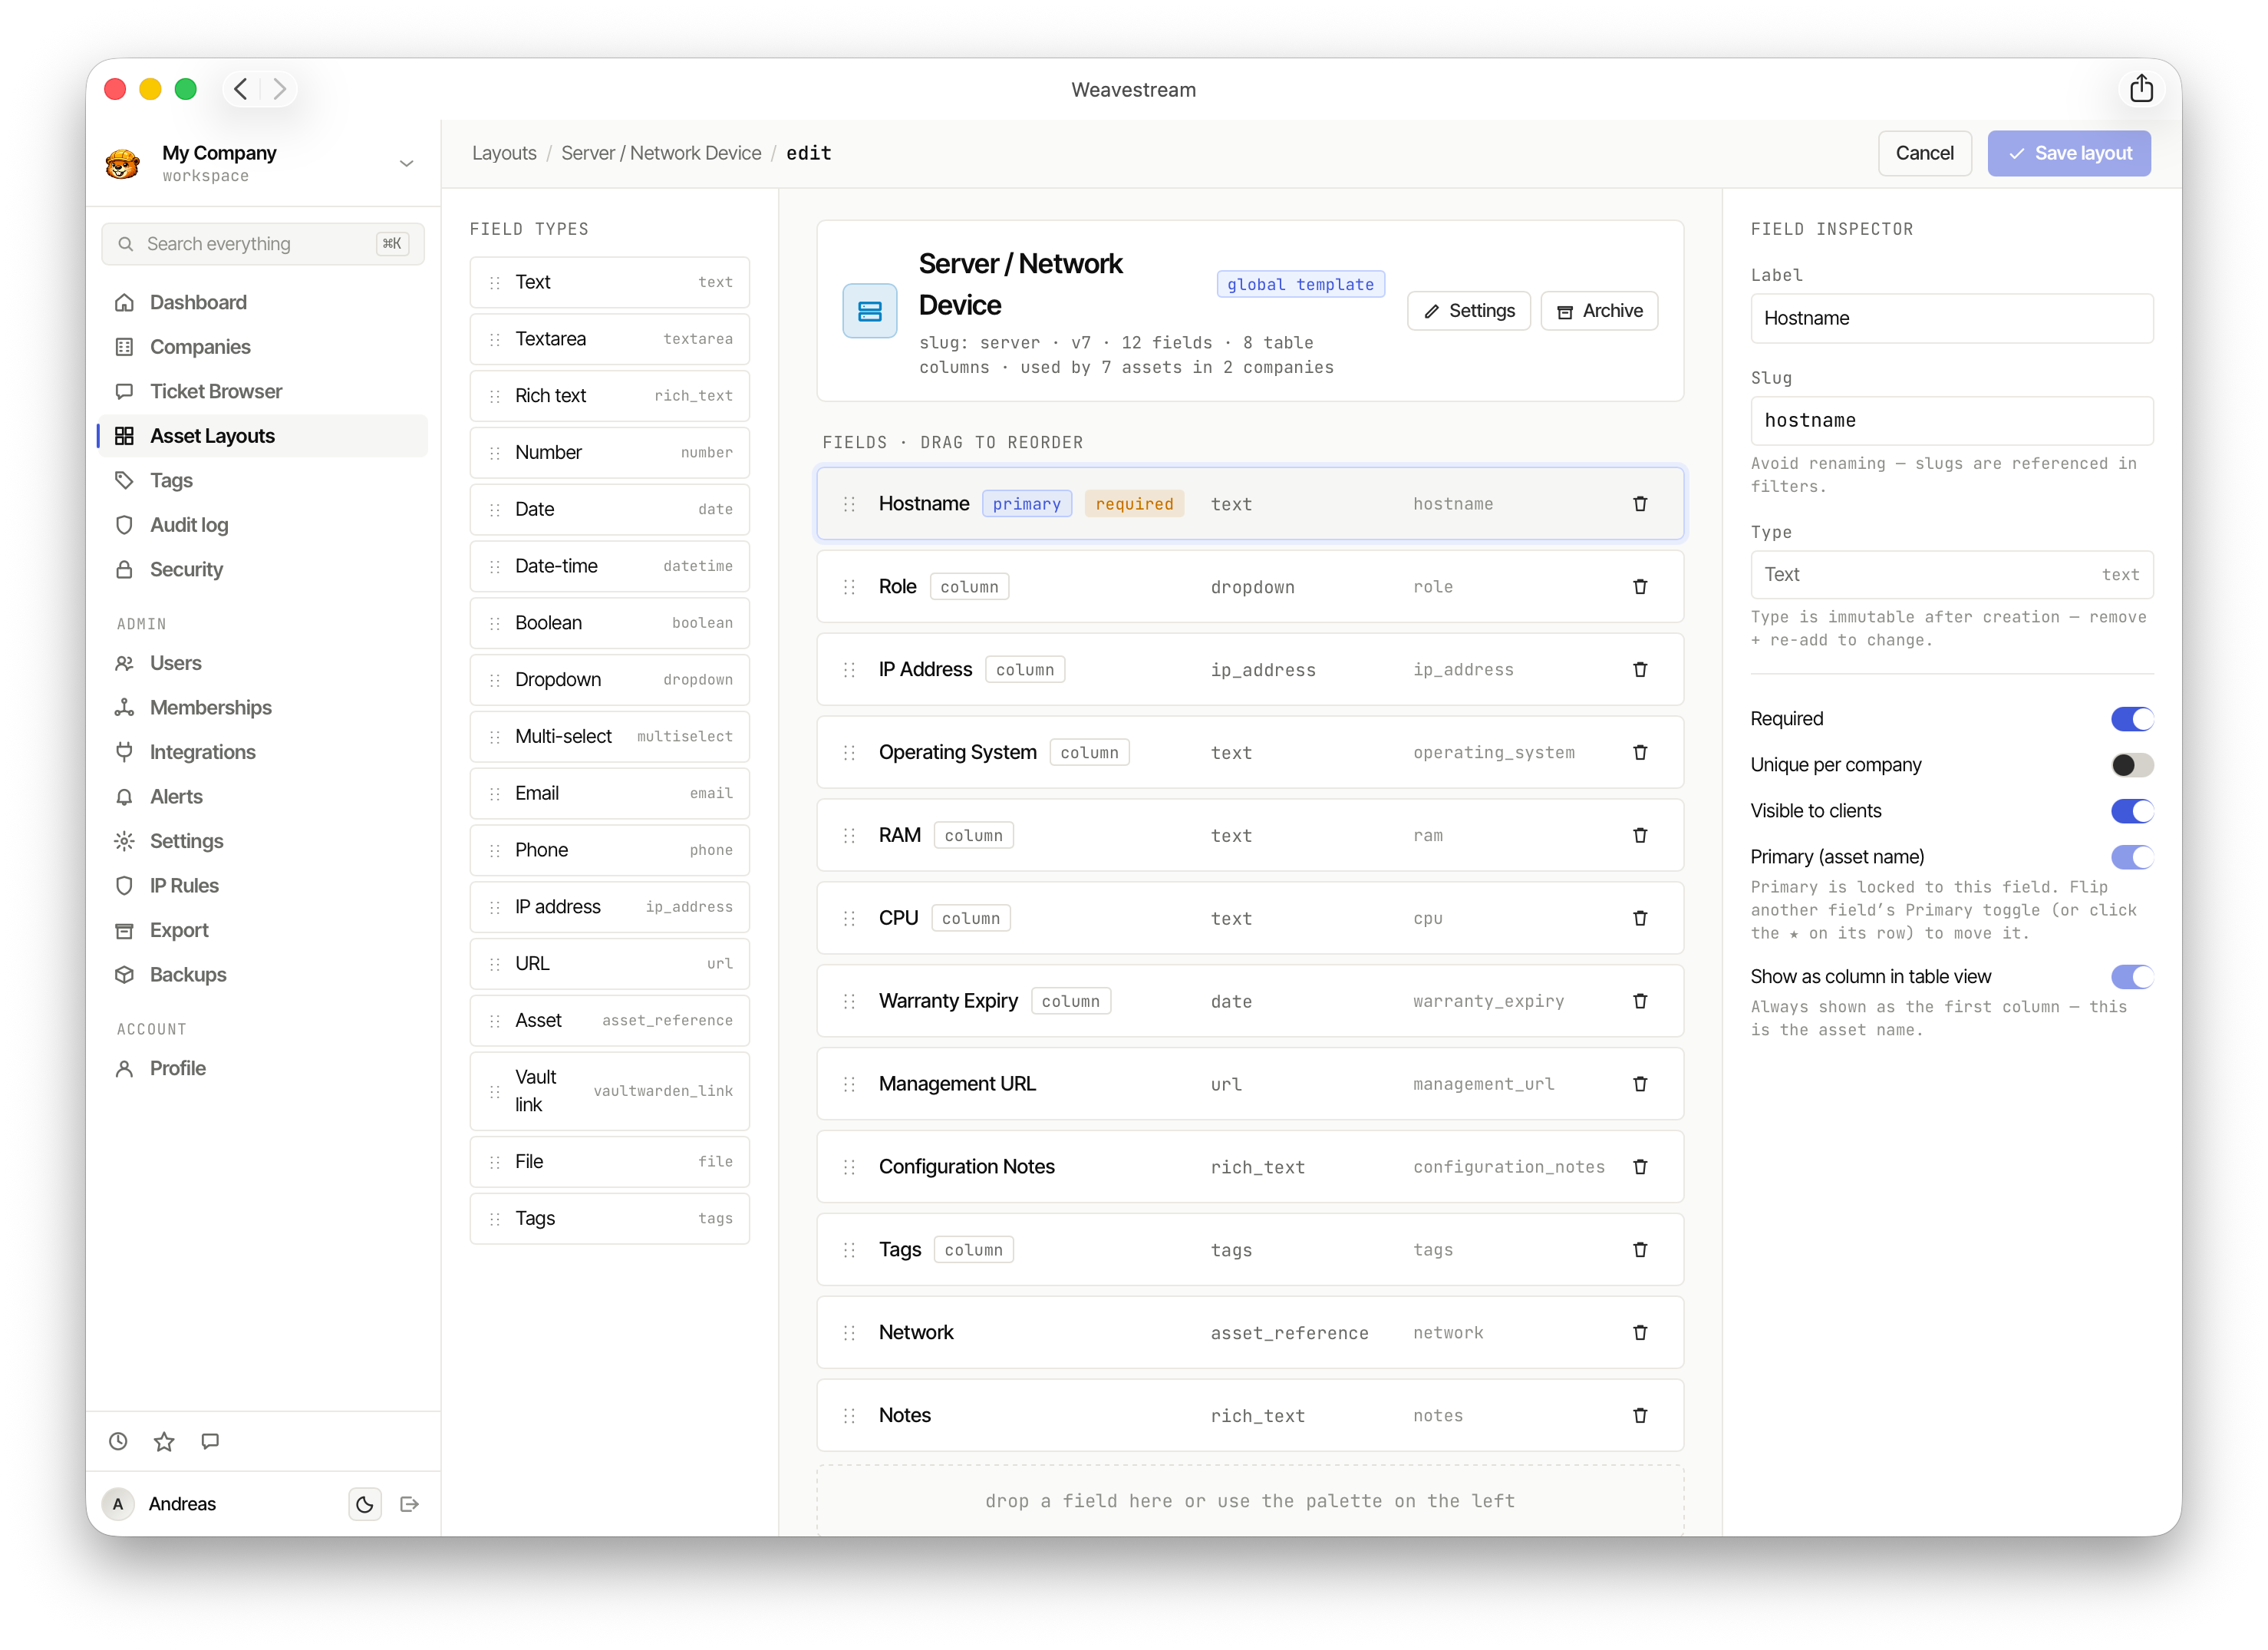Click the log out icon beside Andreas
The height and width of the screenshot is (1650, 2268).
pos(409,1504)
